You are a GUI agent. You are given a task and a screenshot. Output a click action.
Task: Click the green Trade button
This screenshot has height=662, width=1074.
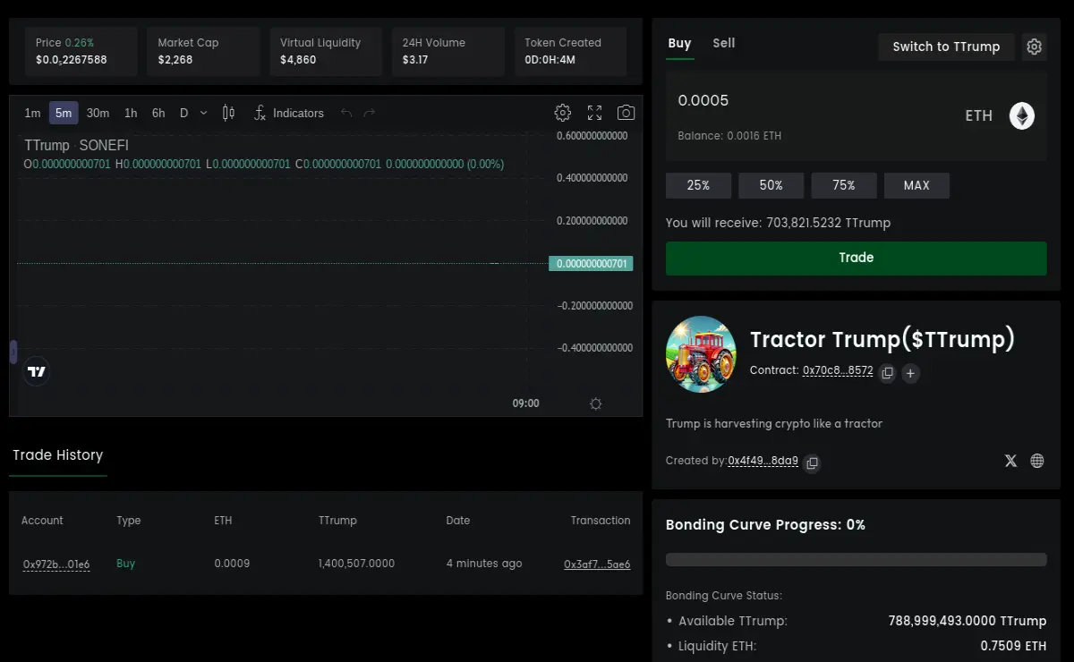856,258
